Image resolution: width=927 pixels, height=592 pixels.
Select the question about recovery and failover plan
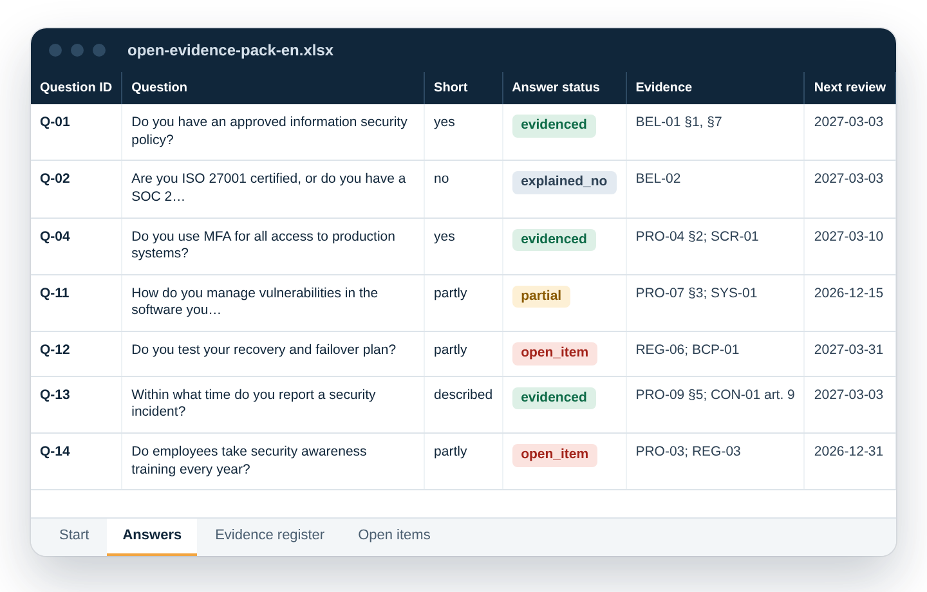273,354
